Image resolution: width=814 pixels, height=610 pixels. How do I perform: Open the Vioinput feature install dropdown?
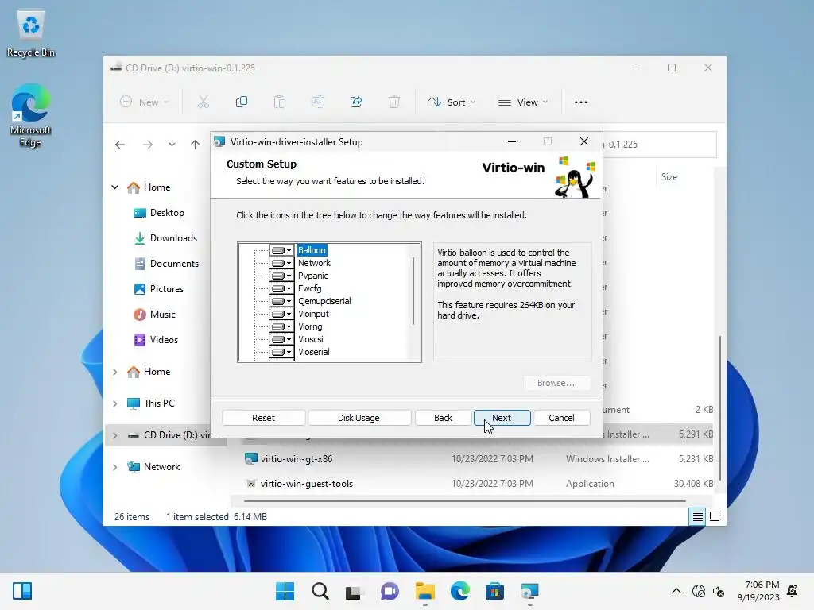[x=281, y=314]
